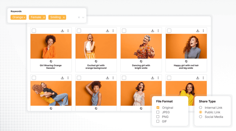Screen dimensions: 236x131
Task: Open more options for woman in checkered top
Action: coord(113,78)
